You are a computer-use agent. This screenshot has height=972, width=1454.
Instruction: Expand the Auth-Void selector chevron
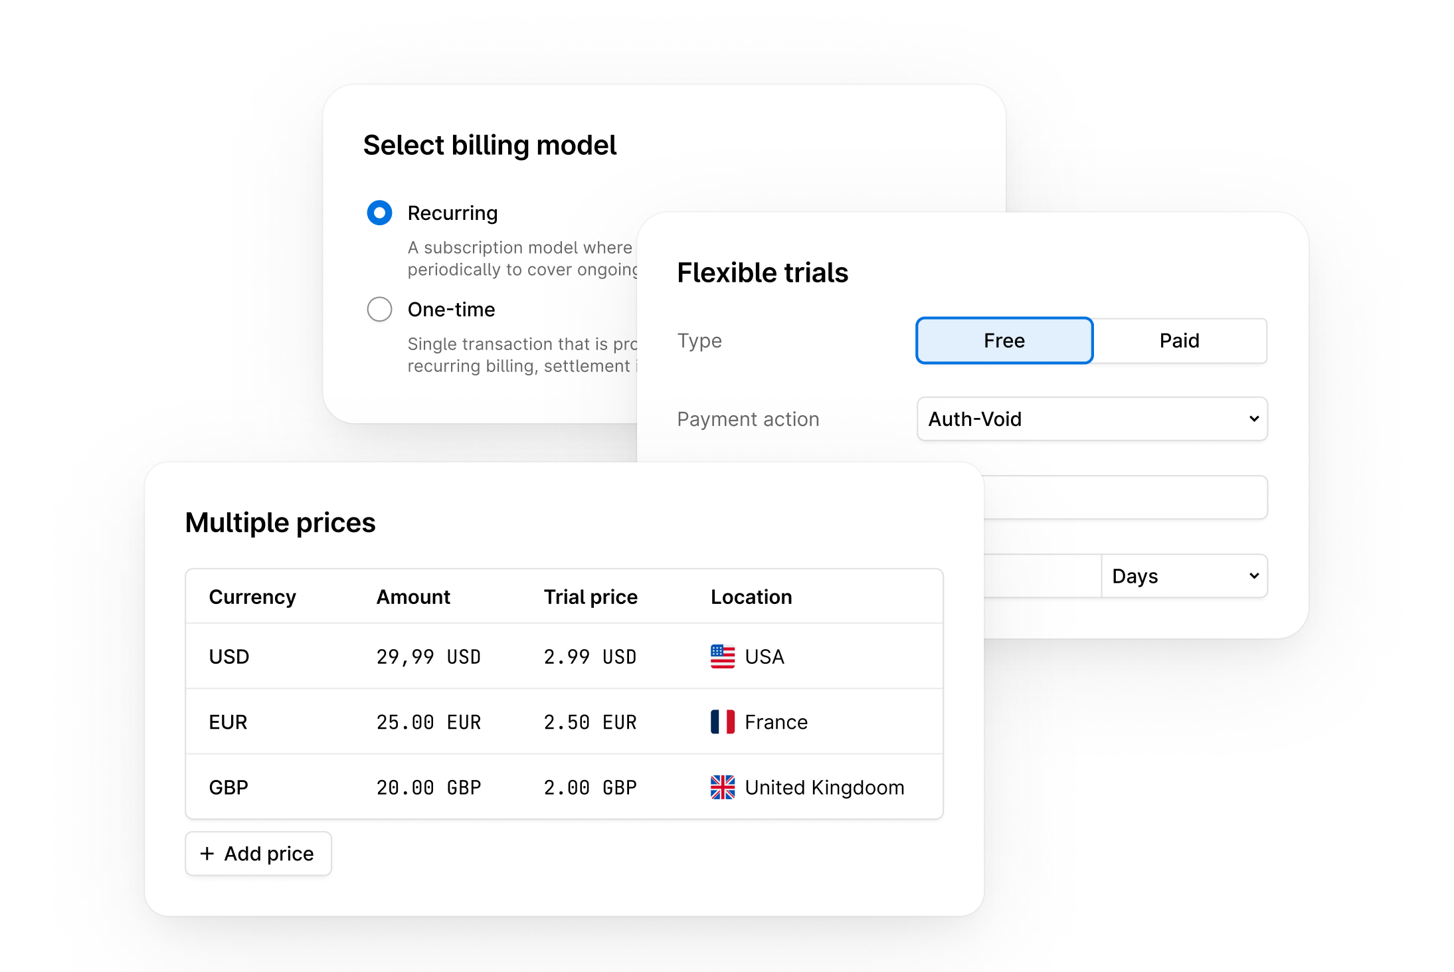[1254, 419]
